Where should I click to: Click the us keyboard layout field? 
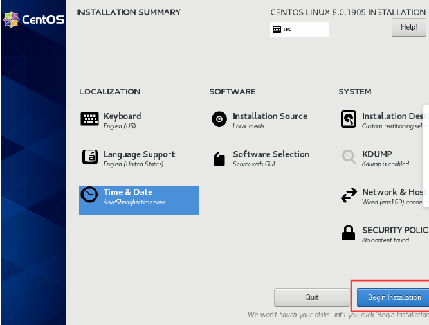click(x=299, y=30)
